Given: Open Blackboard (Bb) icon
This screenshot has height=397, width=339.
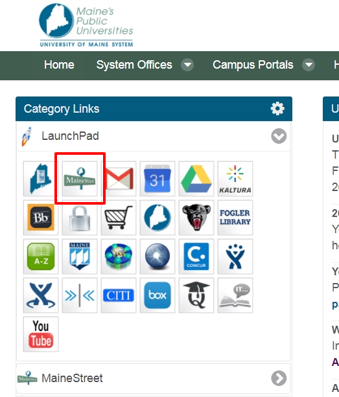Looking at the screenshot, I should pyautogui.click(x=41, y=218).
